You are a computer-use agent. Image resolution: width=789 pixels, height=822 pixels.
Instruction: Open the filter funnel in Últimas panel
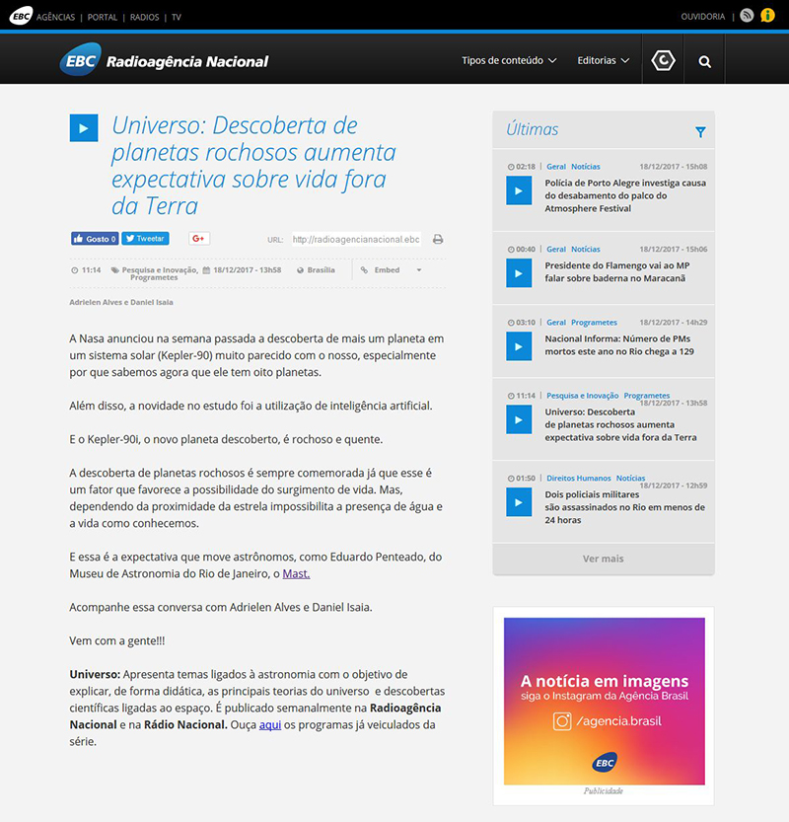tap(700, 131)
